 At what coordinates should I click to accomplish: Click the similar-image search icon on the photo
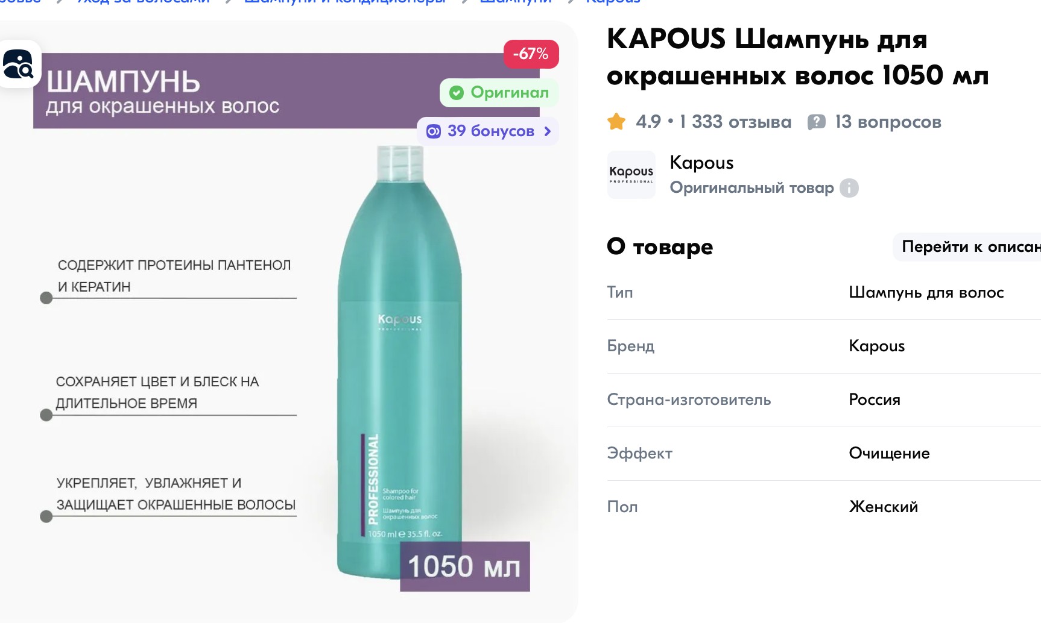pyautogui.click(x=19, y=64)
